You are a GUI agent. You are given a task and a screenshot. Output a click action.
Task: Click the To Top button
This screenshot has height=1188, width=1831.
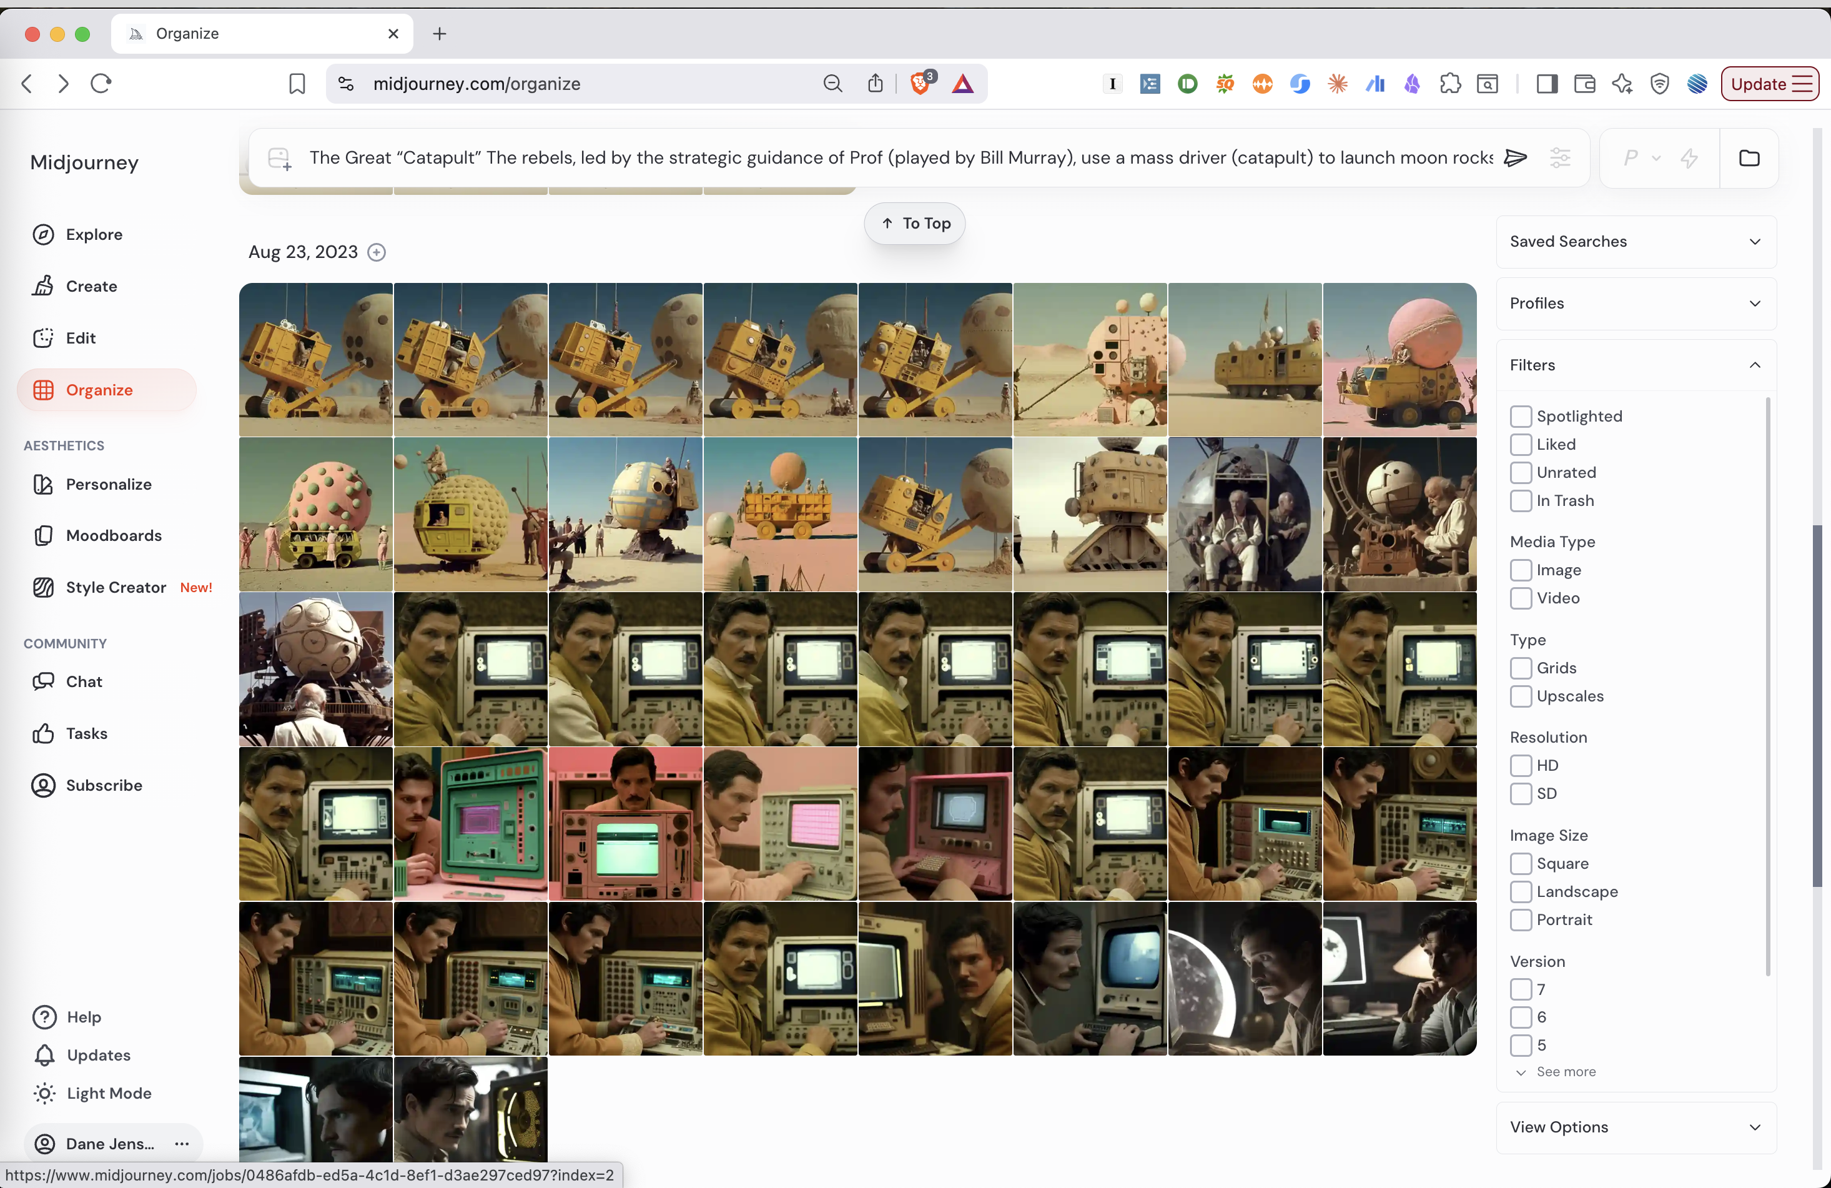(914, 223)
